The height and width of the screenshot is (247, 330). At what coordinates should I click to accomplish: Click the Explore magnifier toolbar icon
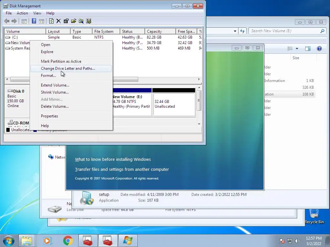click(81, 21)
